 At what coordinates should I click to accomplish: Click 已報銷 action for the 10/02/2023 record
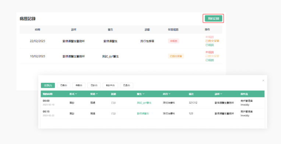210,60
